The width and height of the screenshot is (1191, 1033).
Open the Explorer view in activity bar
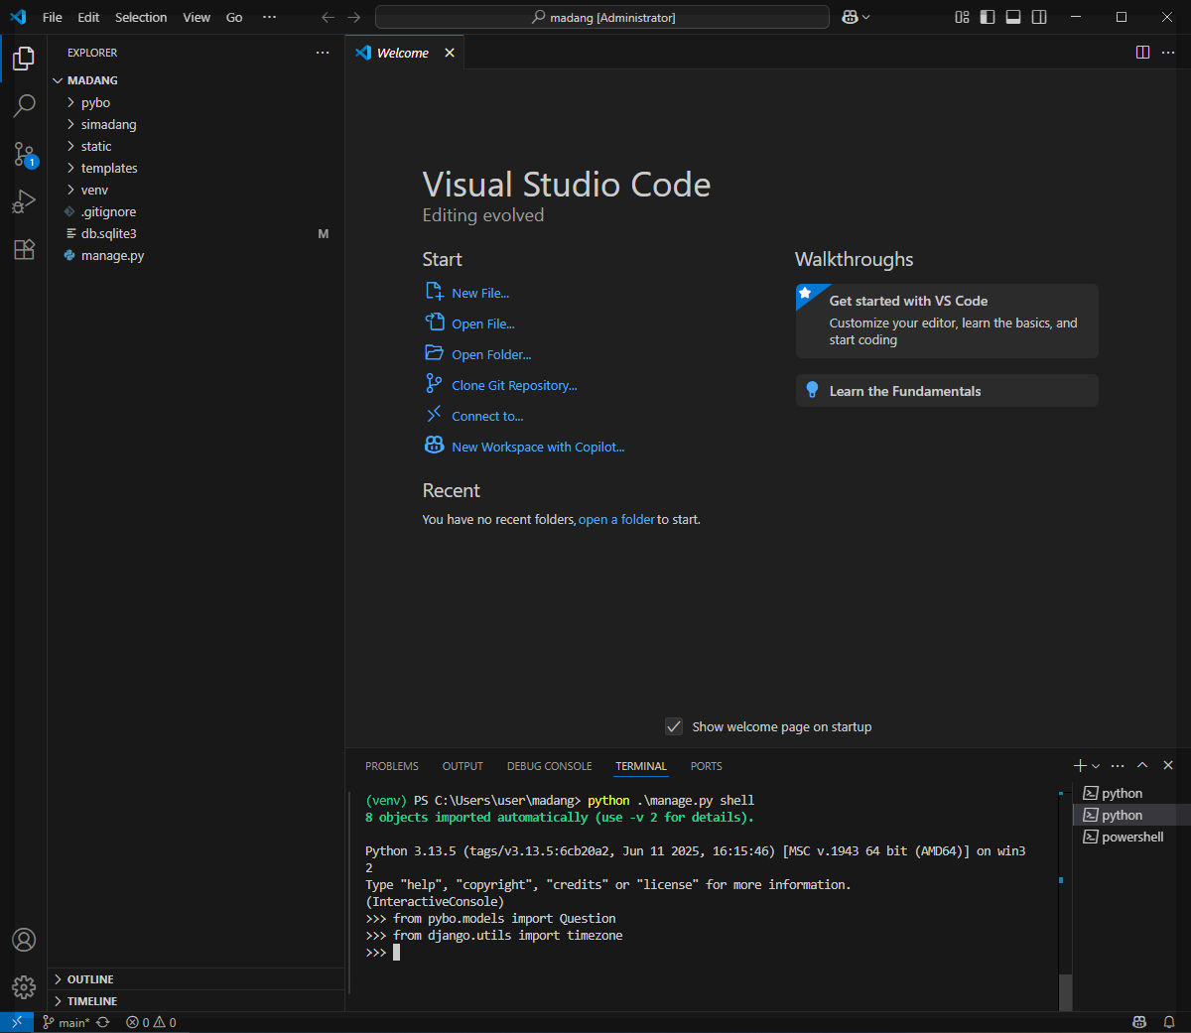click(24, 59)
